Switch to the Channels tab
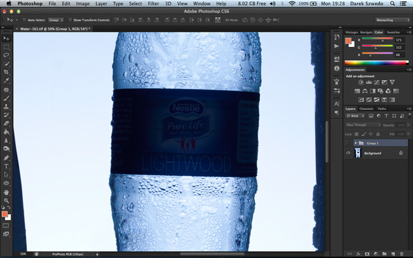 pyautogui.click(x=366, y=109)
